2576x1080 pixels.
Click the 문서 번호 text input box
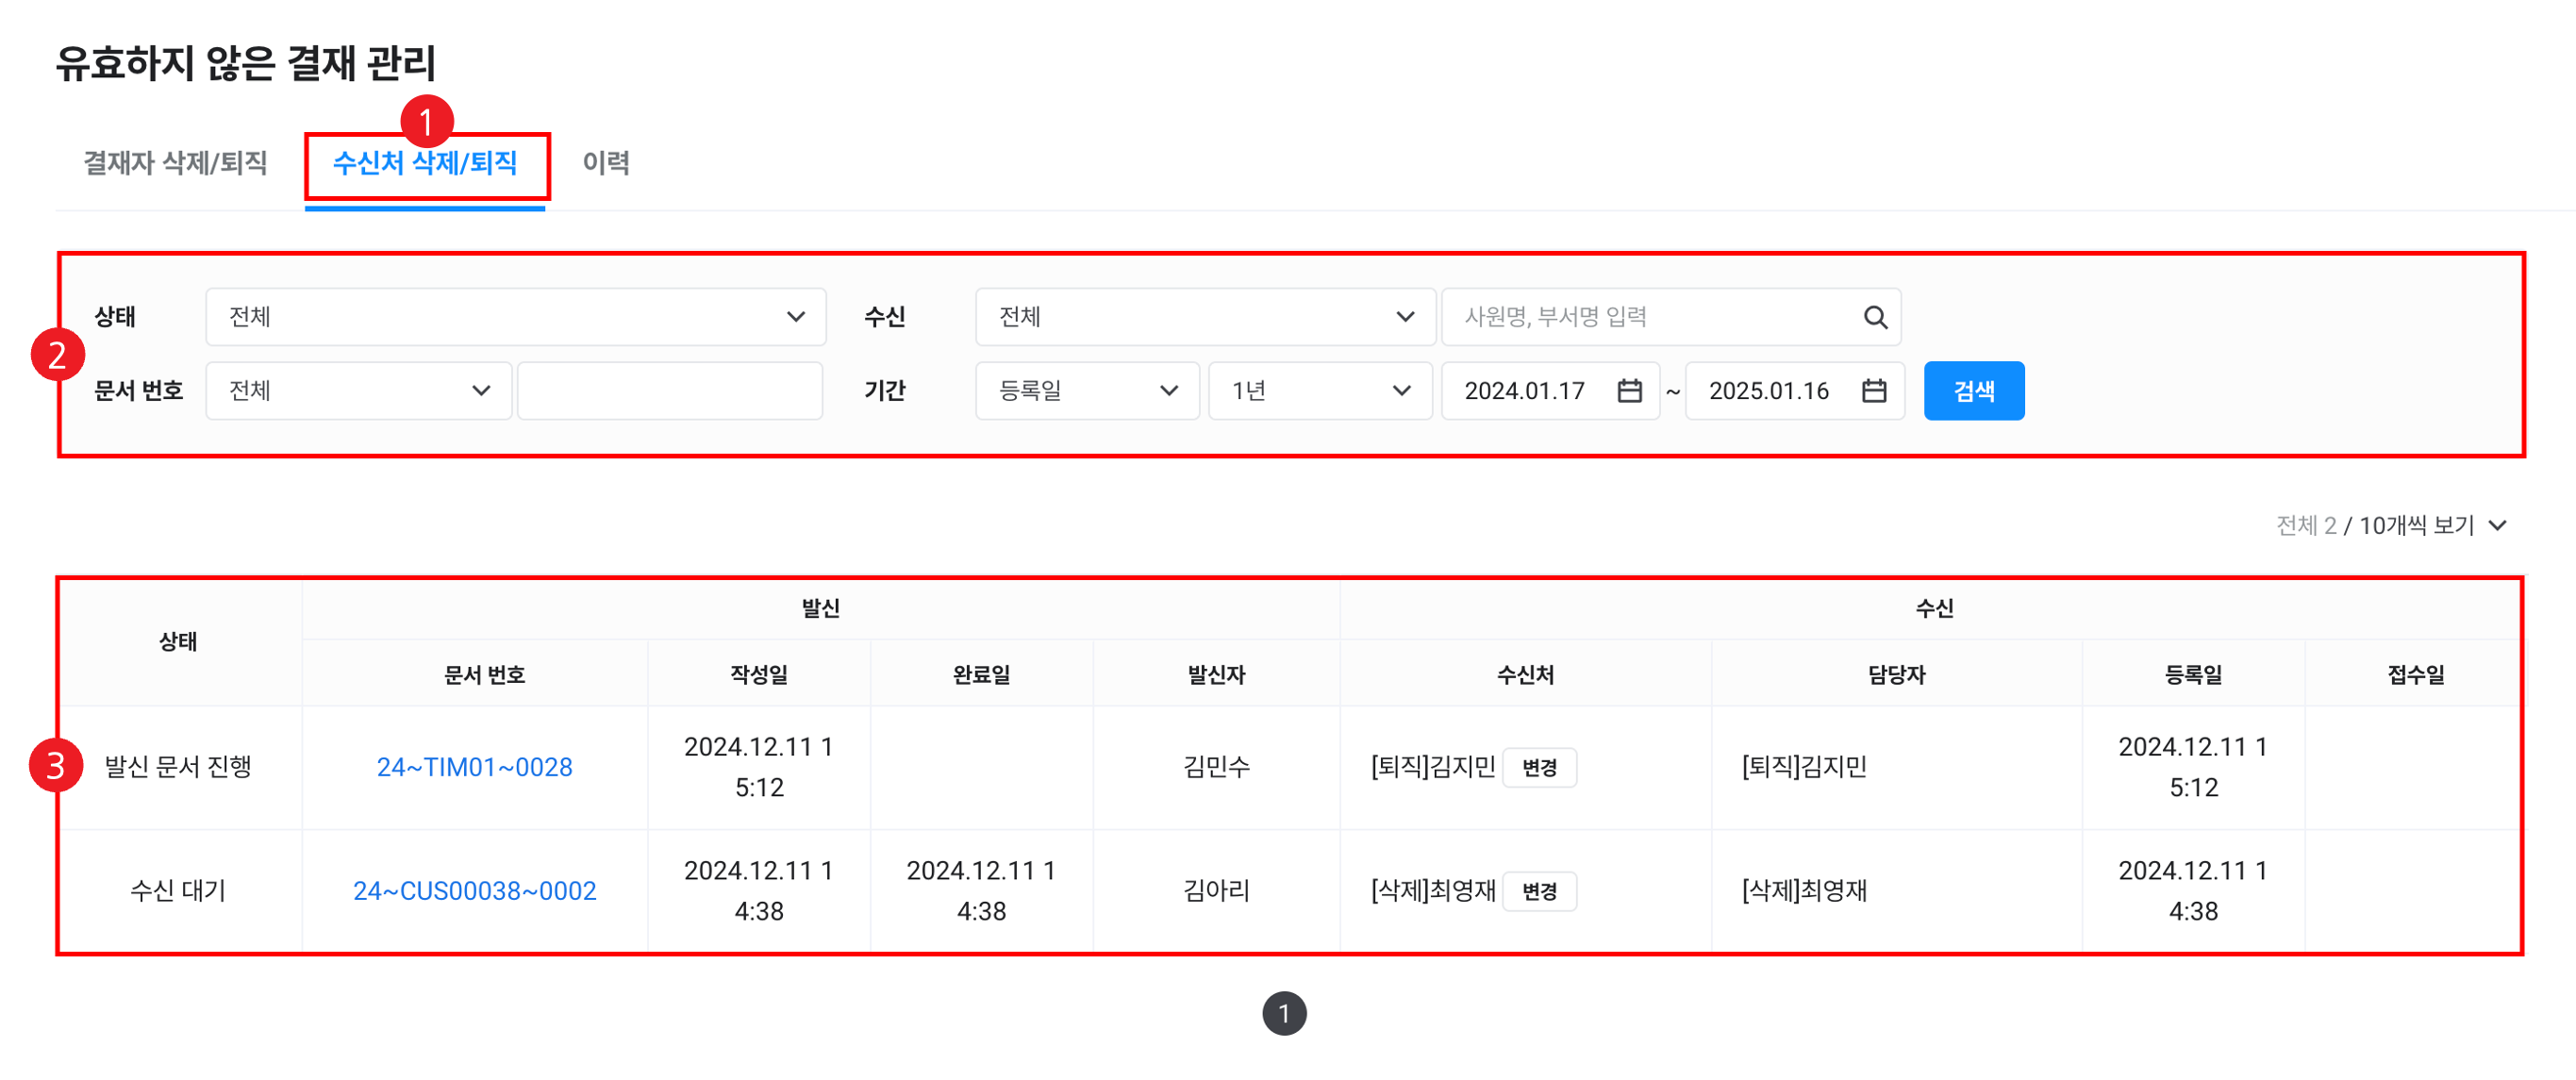(x=669, y=391)
